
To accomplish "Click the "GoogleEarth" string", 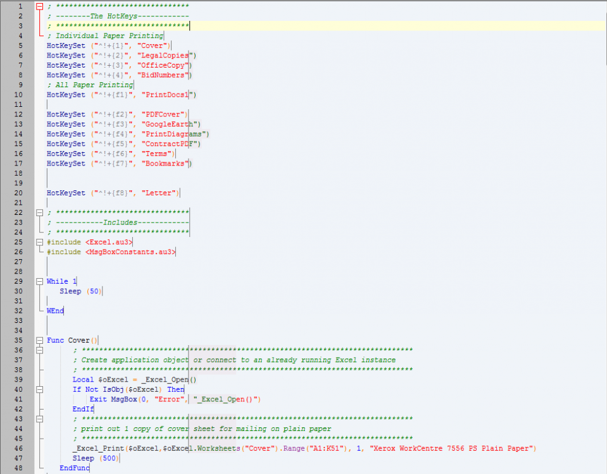I will (x=169, y=124).
